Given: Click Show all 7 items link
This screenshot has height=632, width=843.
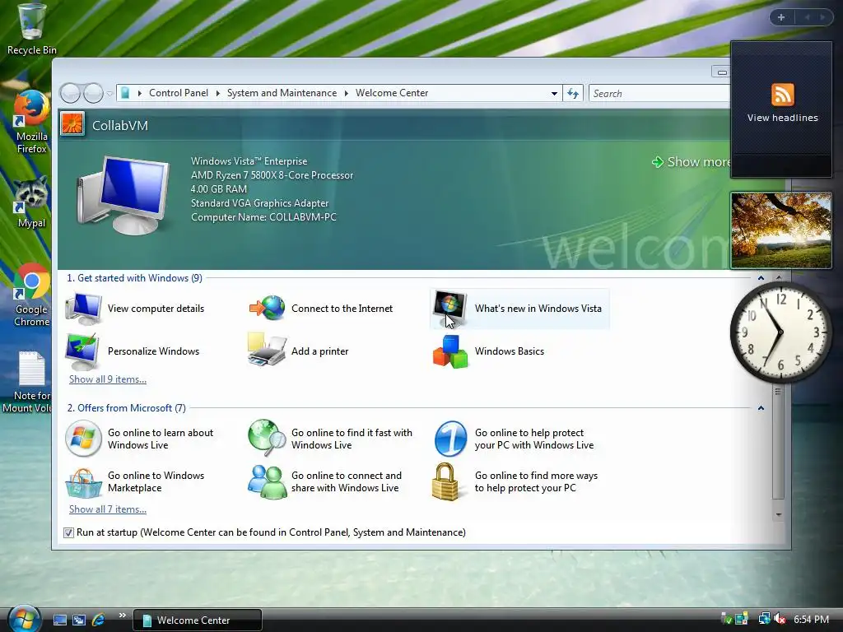Looking at the screenshot, I should click(108, 509).
